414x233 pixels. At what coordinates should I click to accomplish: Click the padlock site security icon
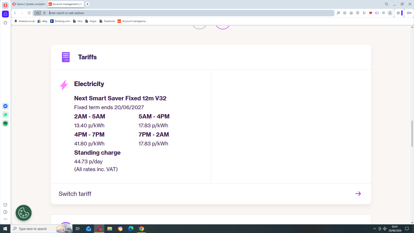point(45,13)
